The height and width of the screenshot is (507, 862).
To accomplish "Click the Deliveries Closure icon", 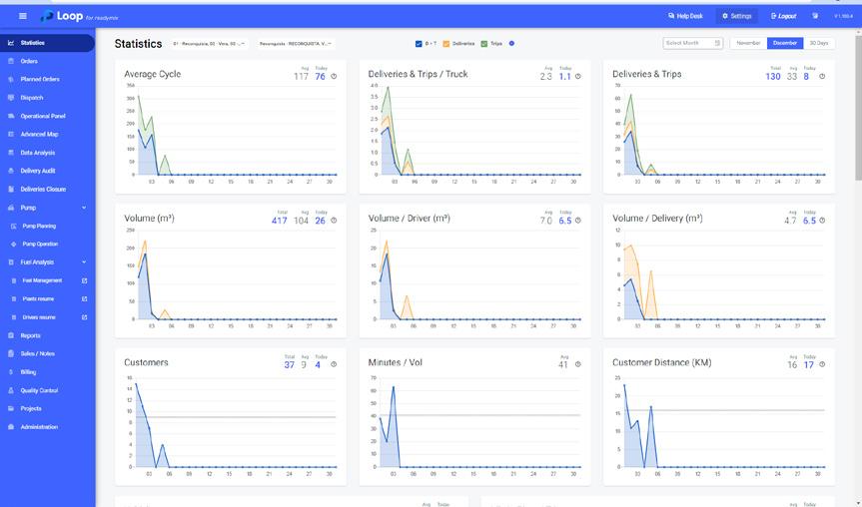I will (10, 189).
